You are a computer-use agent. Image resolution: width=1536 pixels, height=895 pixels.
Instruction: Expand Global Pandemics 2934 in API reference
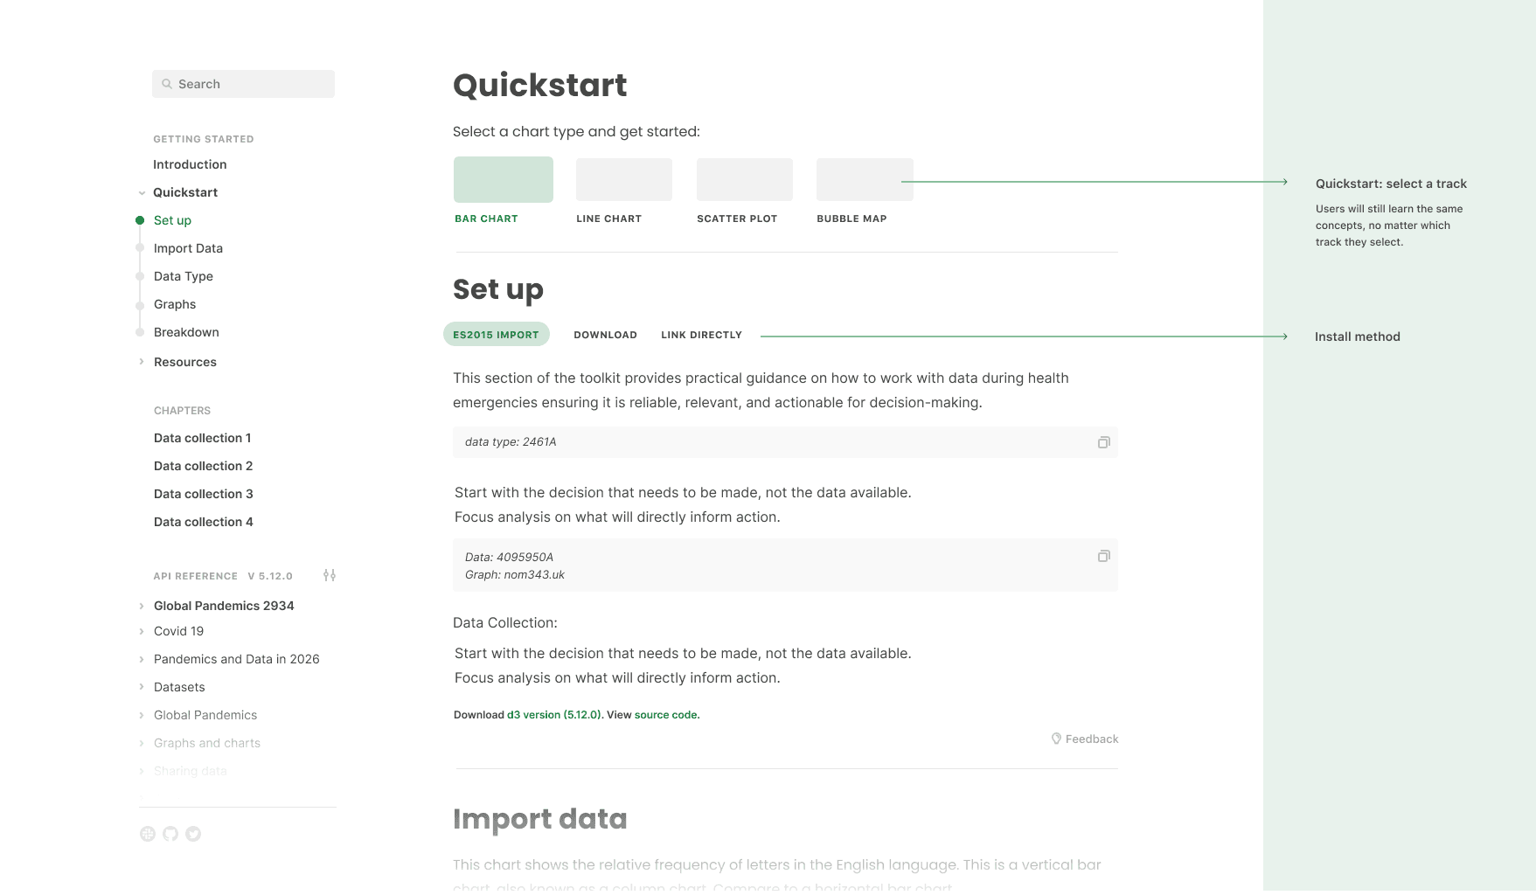pyautogui.click(x=142, y=606)
